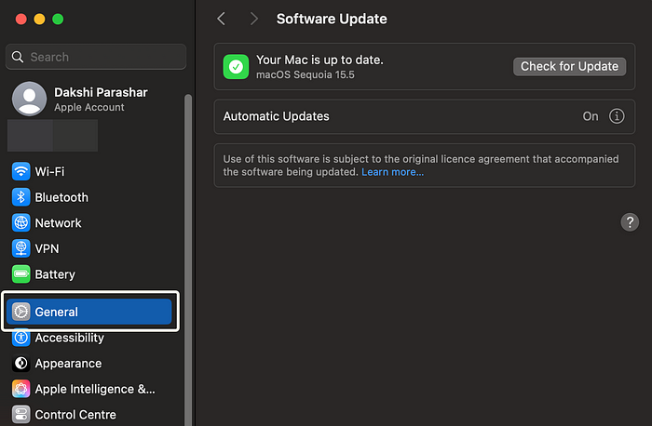Viewport: 652px width, 426px height.
Task: Open Wi-Fi settings
Action: tap(89, 171)
